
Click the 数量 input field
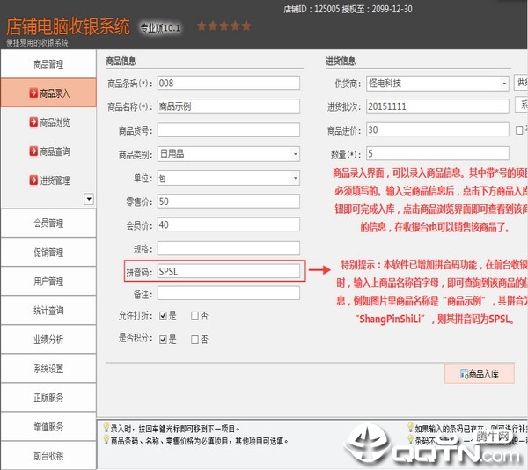coord(437,153)
